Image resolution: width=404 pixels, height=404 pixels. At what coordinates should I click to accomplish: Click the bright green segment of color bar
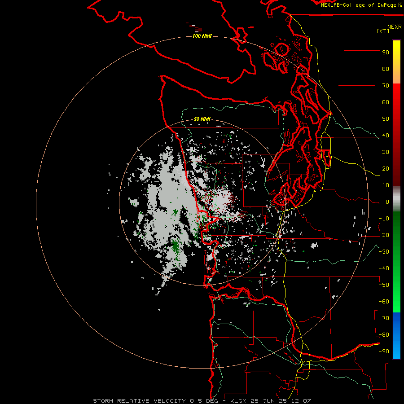396,296
